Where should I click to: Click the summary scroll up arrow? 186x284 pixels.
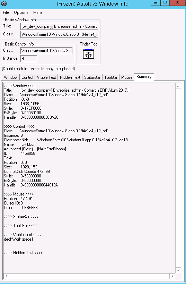[x=178, y=86]
